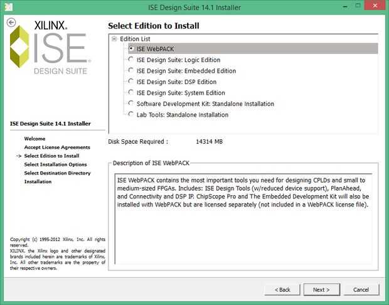
Task: Click Select Installation Options step
Action: coord(56,164)
